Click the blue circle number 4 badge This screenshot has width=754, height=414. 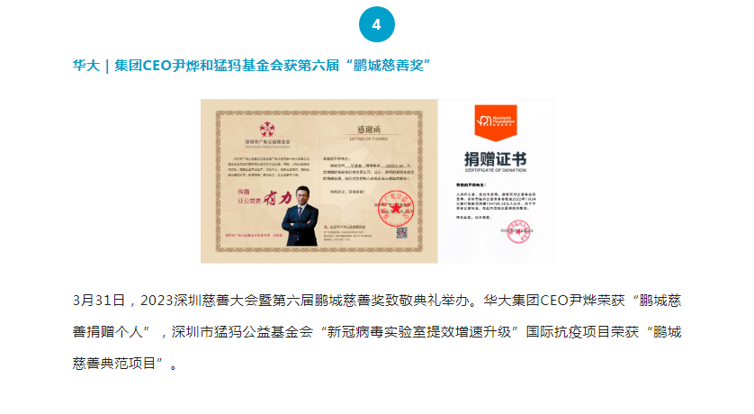(x=376, y=24)
